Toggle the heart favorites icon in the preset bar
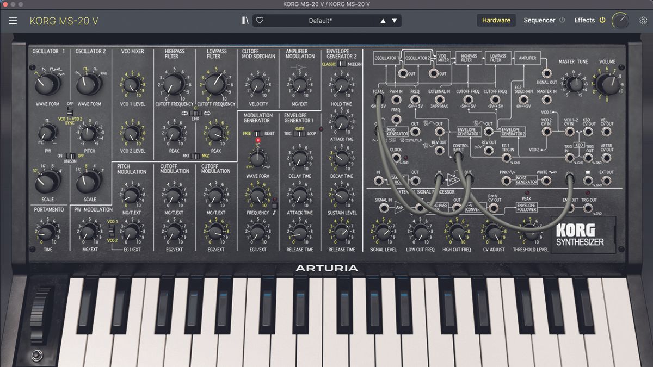 (x=259, y=20)
